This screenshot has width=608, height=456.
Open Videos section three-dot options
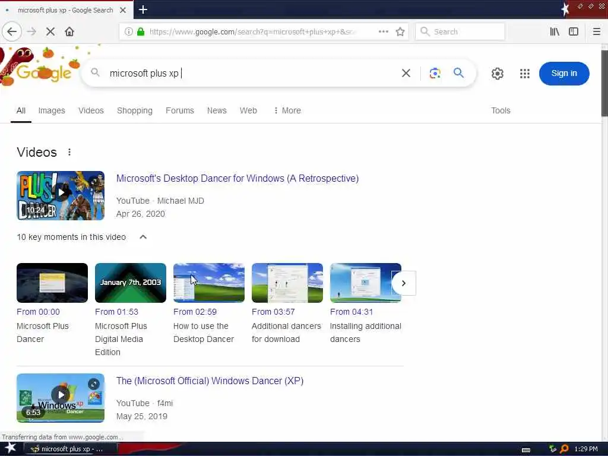click(x=69, y=152)
